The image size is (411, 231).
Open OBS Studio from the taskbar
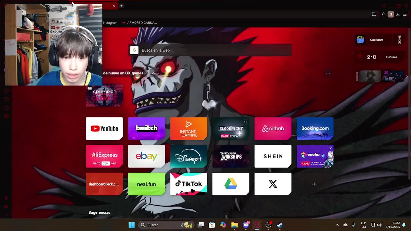click(x=268, y=225)
